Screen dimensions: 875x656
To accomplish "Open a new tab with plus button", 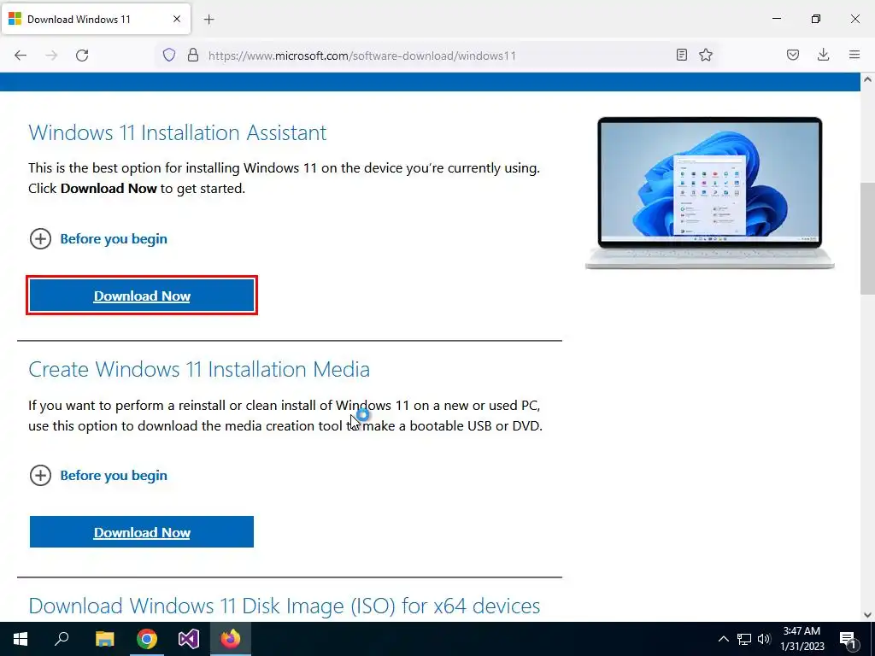I will point(209,20).
